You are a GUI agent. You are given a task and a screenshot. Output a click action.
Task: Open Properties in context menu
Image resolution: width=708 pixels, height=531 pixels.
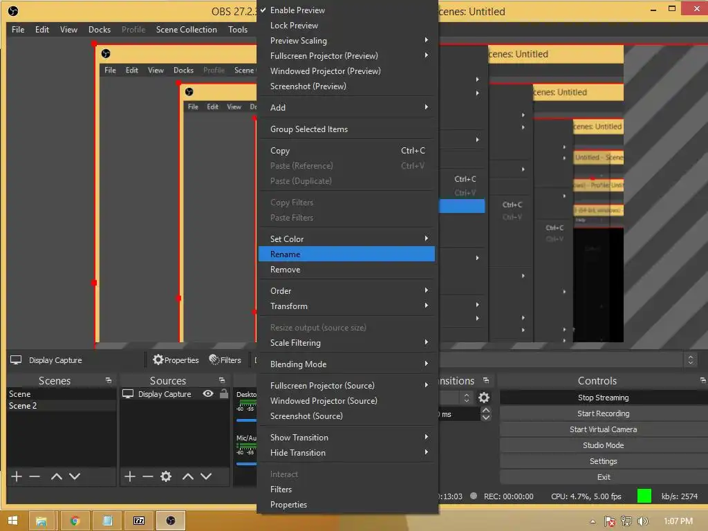click(346, 505)
